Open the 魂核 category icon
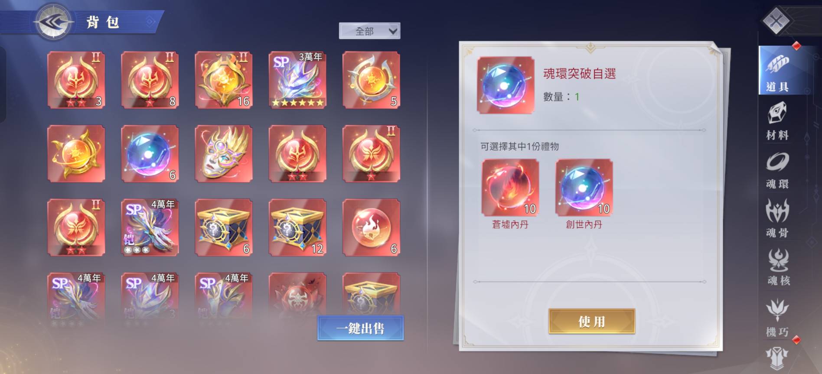 (x=778, y=267)
